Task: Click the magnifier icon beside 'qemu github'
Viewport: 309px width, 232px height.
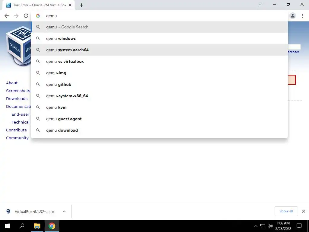Action: 38,84
